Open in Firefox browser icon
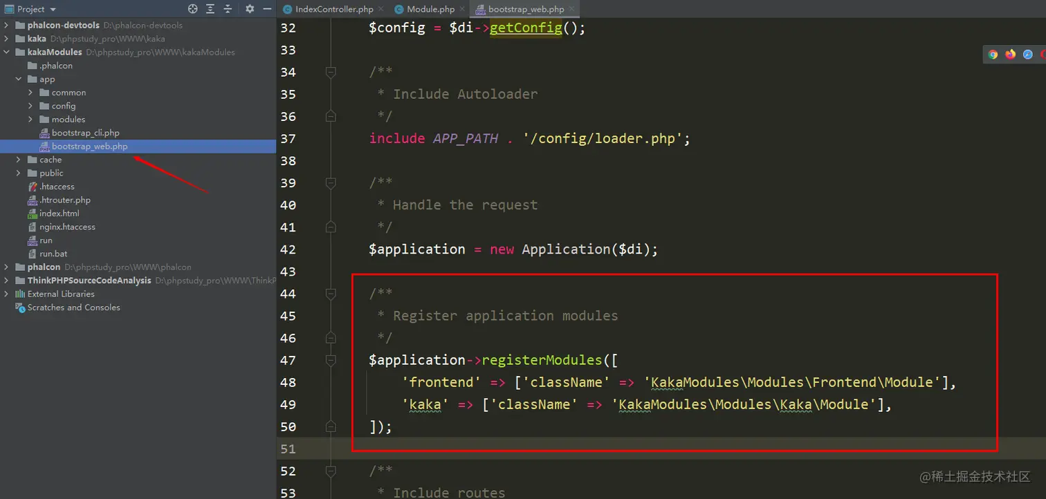1046x499 pixels. pyautogui.click(x=1011, y=55)
